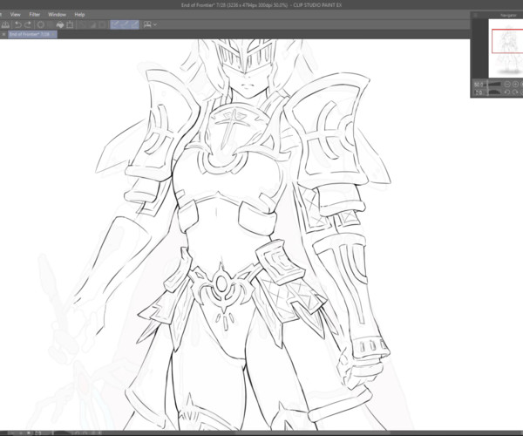The width and height of the screenshot is (523, 436).
Task: Click the Fill bucket icon in the command bar
Action: point(60,24)
